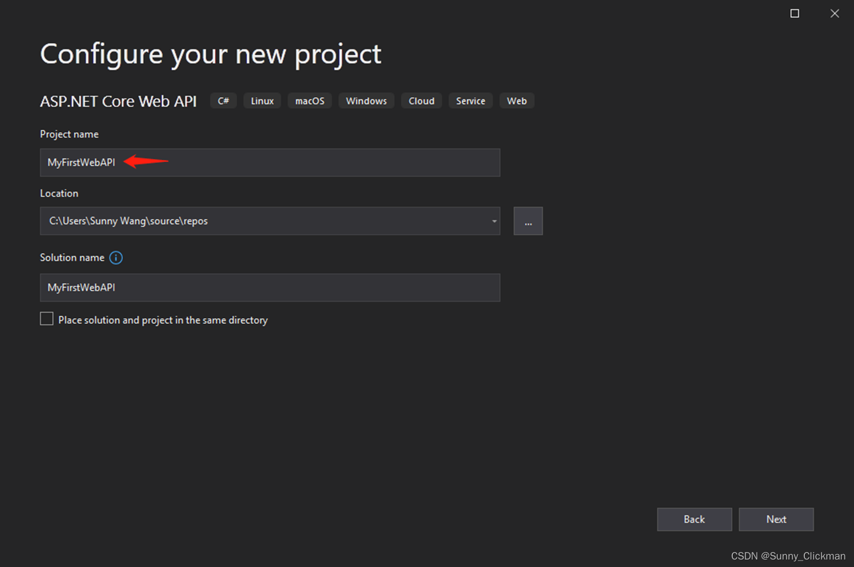Go Back to template selection
Image resolution: width=854 pixels, height=567 pixels.
coord(694,519)
